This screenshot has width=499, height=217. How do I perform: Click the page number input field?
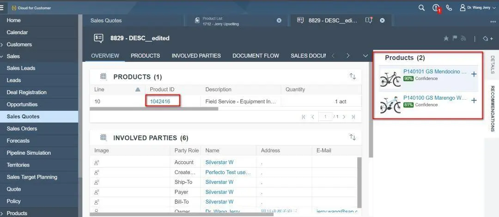point(325,117)
